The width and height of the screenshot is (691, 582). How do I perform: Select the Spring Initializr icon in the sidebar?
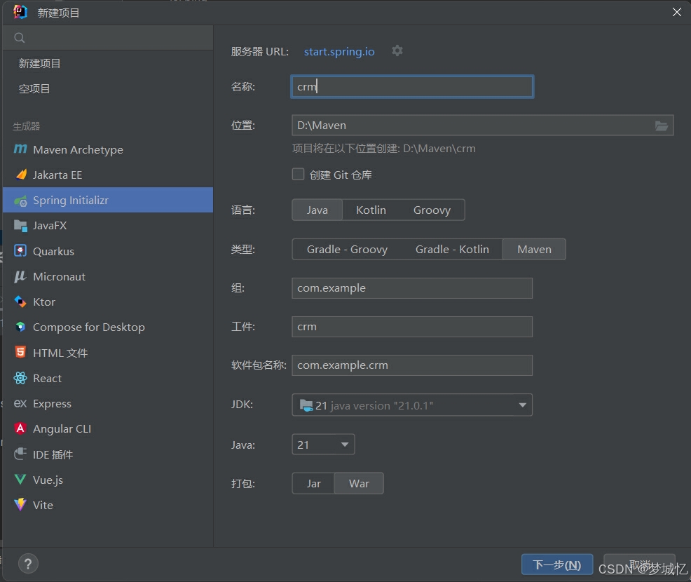(x=20, y=201)
